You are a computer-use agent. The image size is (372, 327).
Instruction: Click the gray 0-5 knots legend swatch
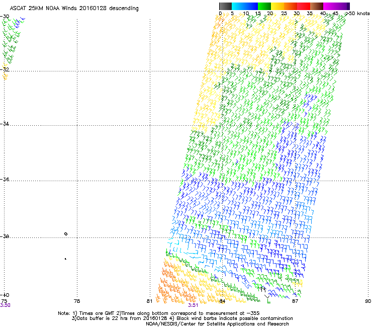click(x=225, y=6)
